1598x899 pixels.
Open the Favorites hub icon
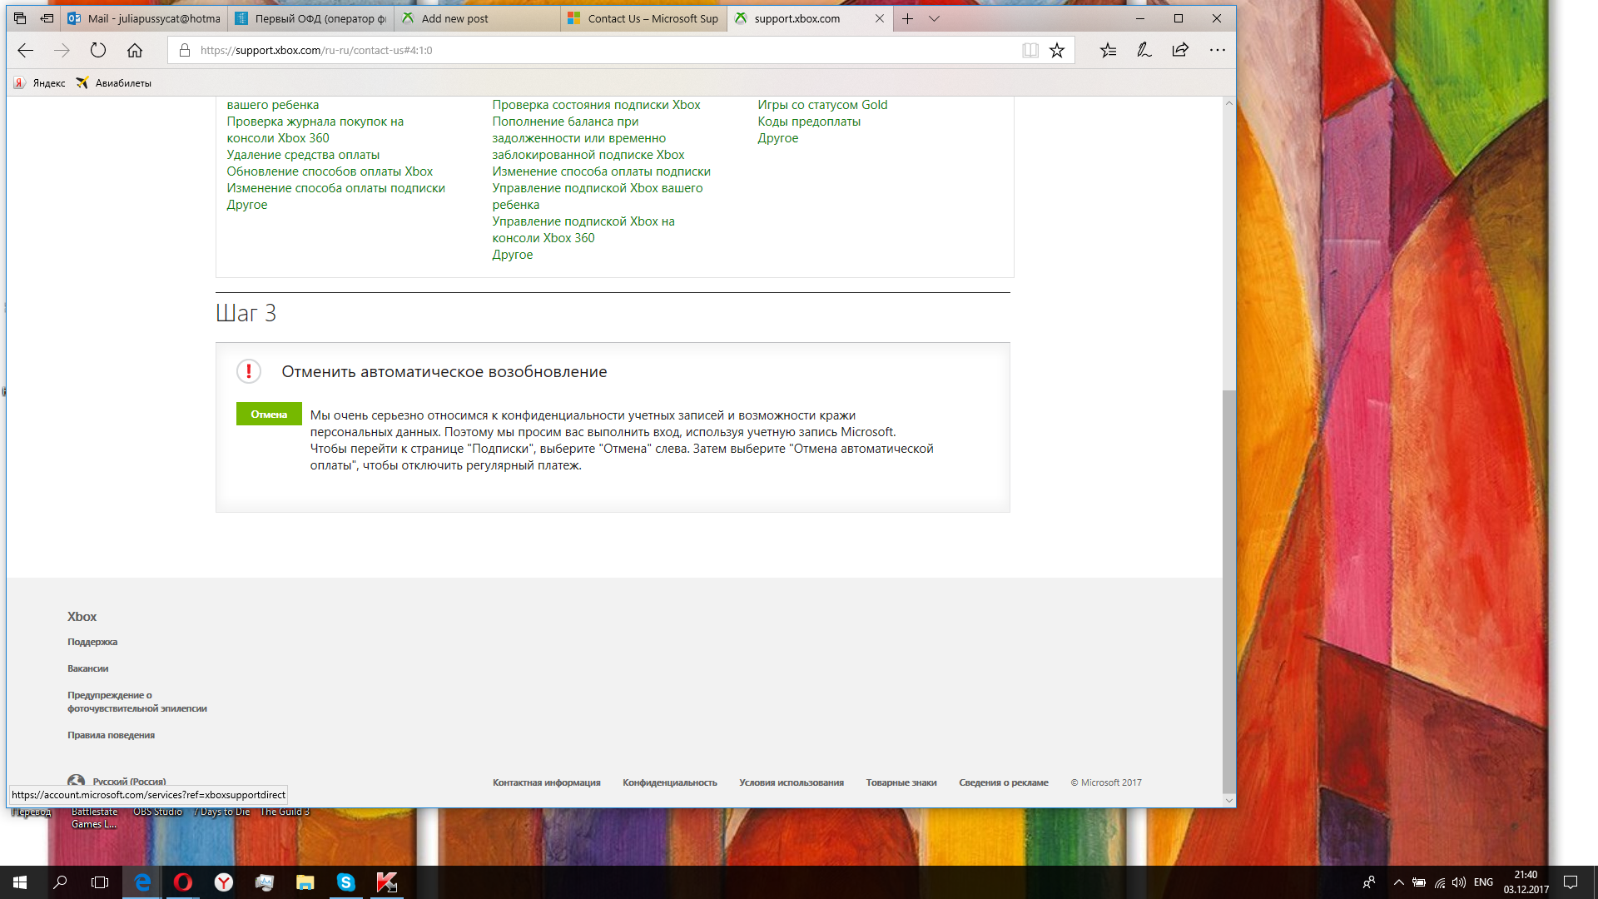tap(1108, 50)
